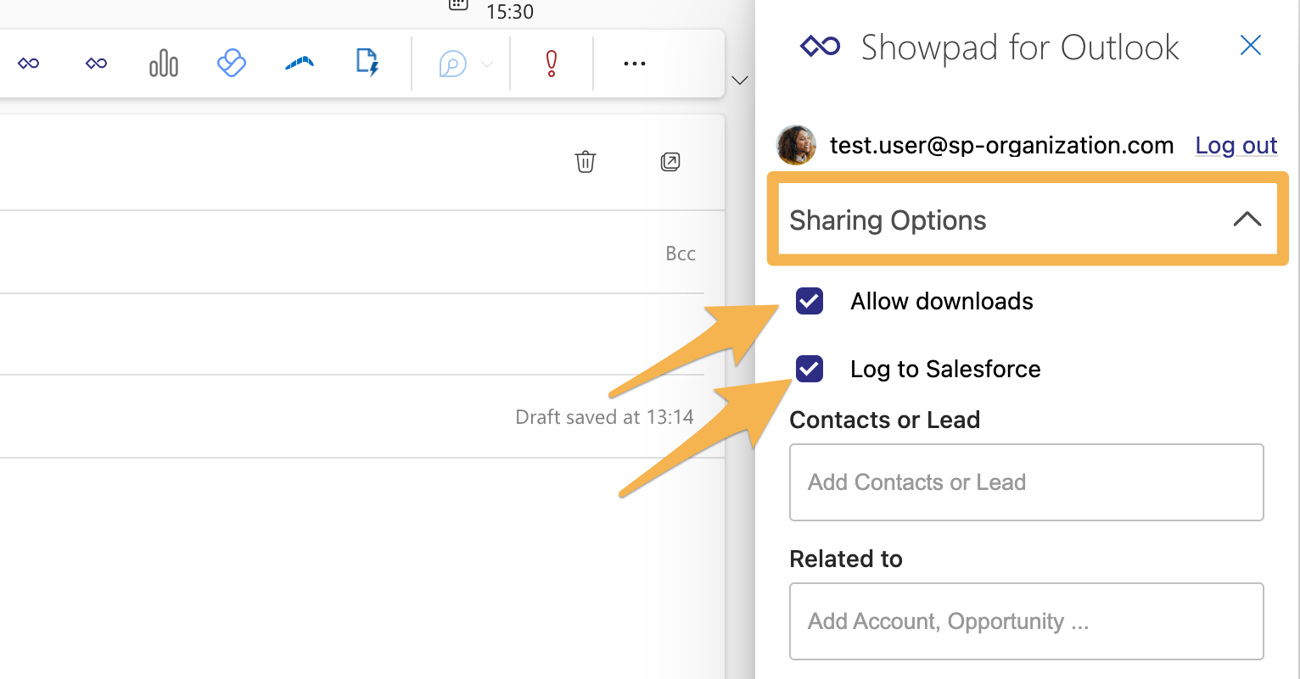Open dropdown arrow next to speech bubble icon
The width and height of the screenshot is (1300, 679).
(487, 64)
